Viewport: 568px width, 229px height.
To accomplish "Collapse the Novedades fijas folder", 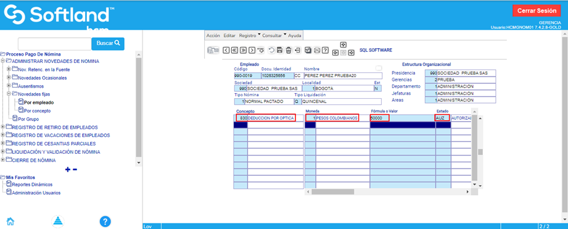I will point(9,94).
